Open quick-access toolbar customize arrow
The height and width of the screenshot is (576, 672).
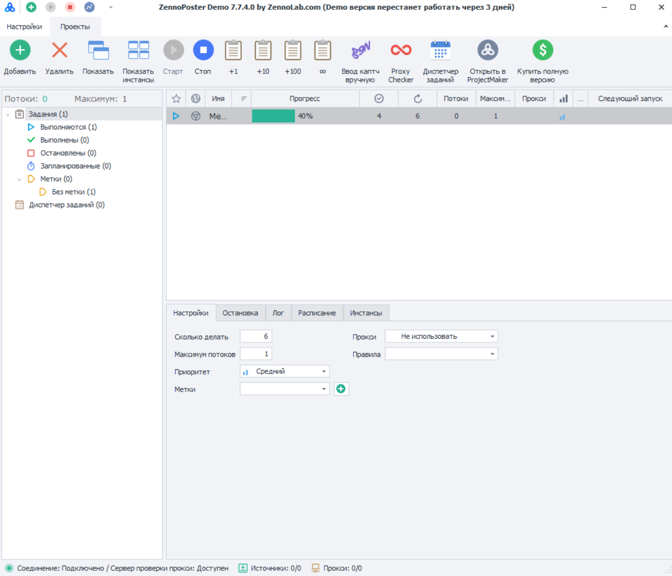[x=110, y=8]
